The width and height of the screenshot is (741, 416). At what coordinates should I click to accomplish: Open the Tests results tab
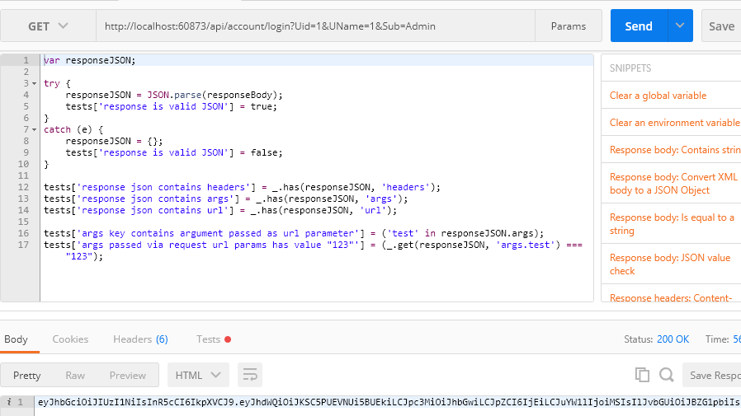(x=213, y=339)
